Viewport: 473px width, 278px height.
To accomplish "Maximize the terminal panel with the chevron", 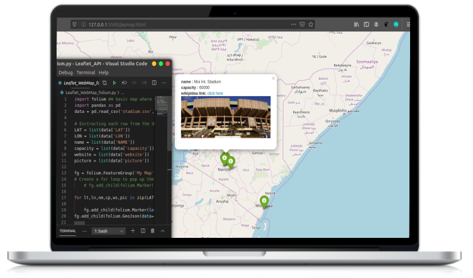I will (x=162, y=231).
